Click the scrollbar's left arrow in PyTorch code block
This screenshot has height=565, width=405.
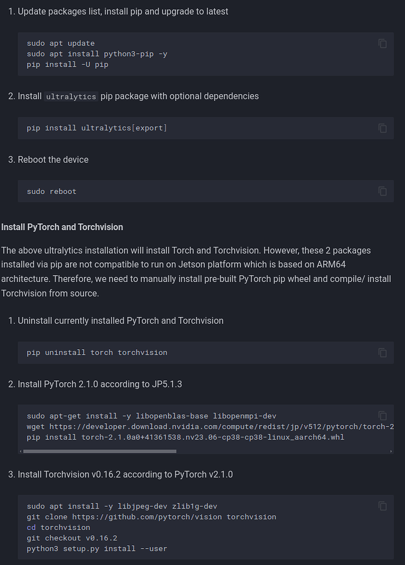click(x=21, y=451)
